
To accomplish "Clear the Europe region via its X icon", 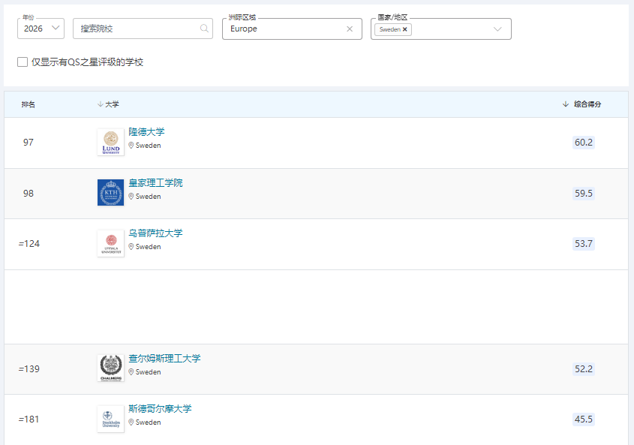I will (350, 29).
